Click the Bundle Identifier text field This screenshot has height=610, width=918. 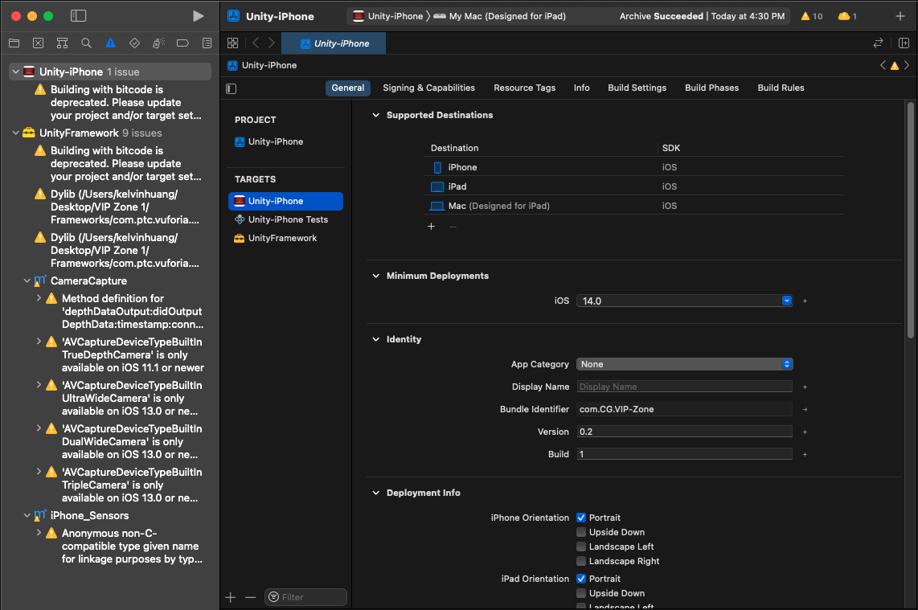click(684, 409)
